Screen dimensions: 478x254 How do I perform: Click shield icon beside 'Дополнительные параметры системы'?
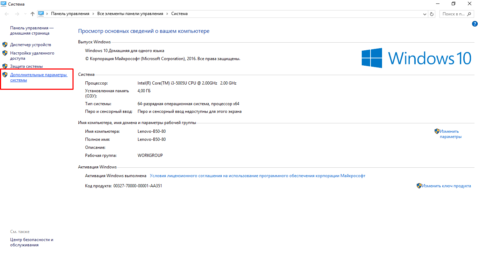5,74
